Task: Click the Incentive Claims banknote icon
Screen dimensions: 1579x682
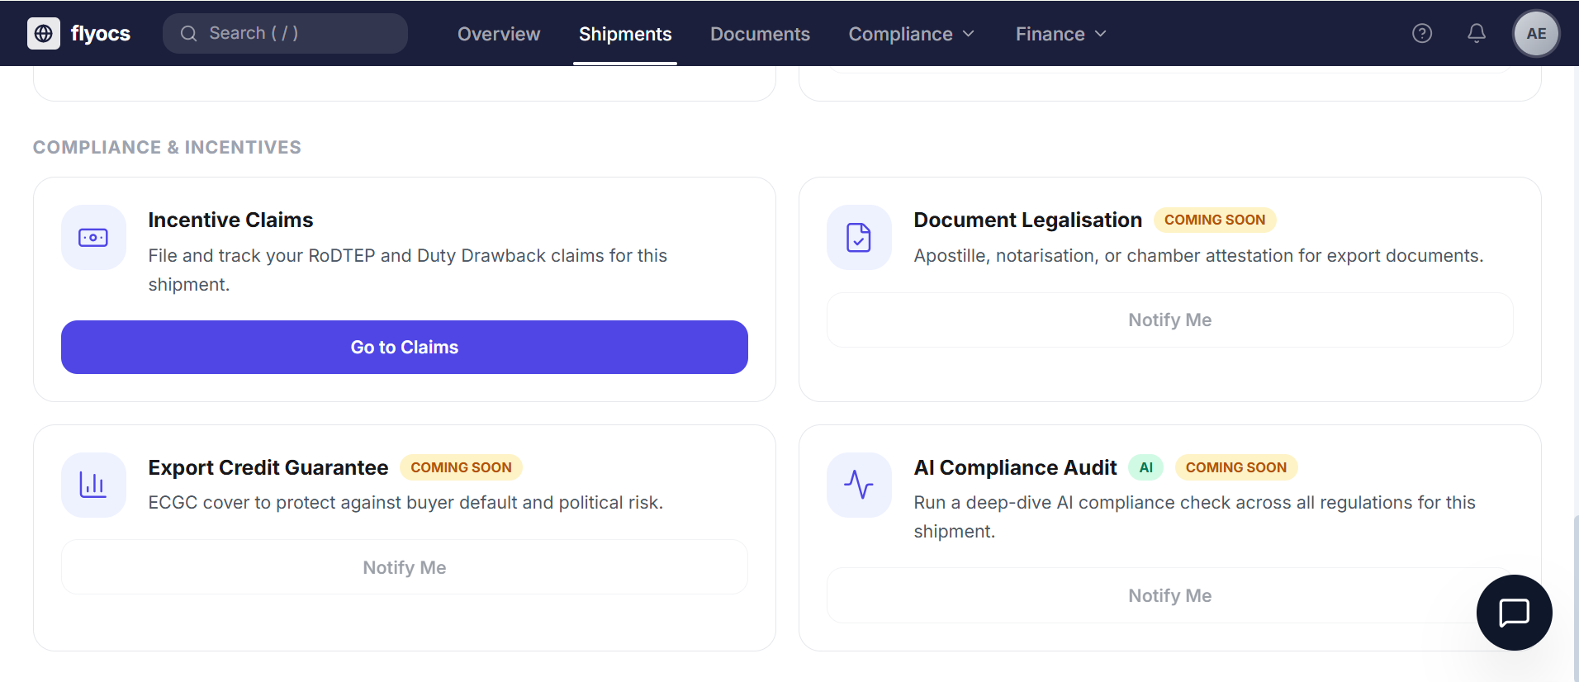Action: tap(93, 238)
